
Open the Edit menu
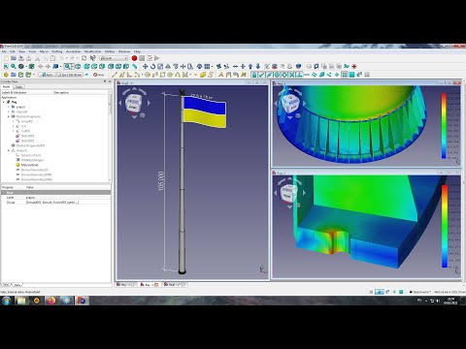click(13, 51)
